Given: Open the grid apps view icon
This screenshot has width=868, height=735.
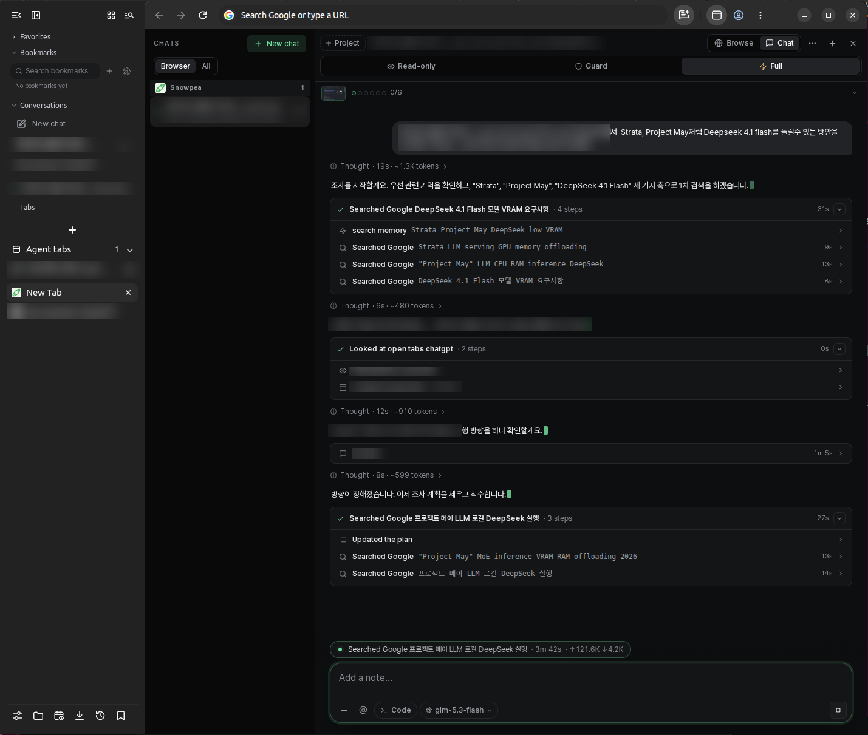Looking at the screenshot, I should [x=111, y=15].
